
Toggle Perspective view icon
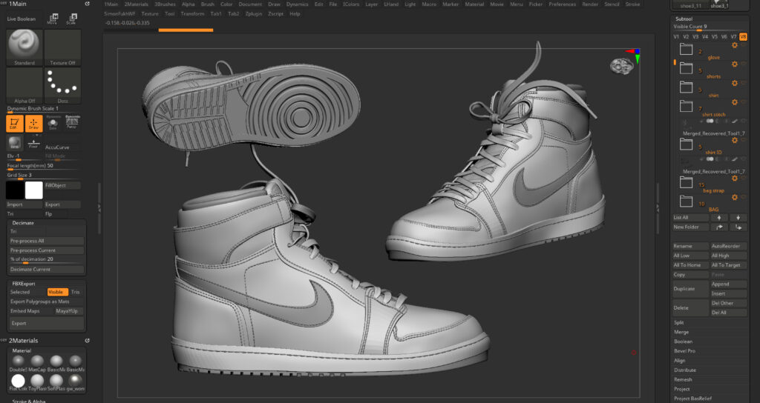72,122
